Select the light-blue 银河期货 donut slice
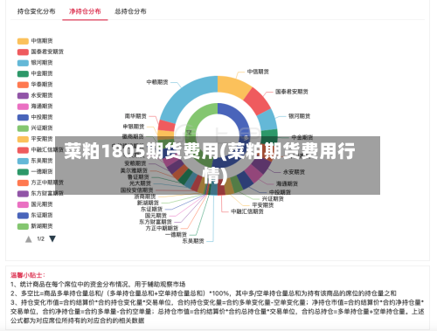 coord(267,120)
